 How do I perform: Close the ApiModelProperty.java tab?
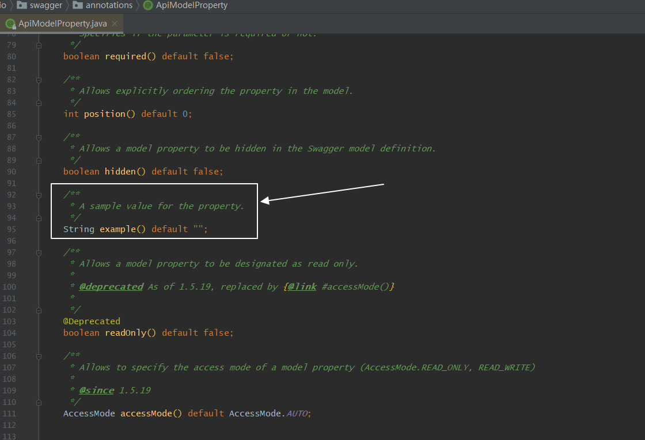[x=115, y=24]
